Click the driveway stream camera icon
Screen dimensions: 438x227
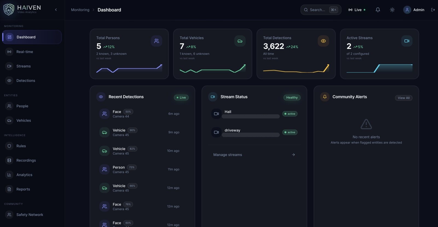click(x=216, y=132)
